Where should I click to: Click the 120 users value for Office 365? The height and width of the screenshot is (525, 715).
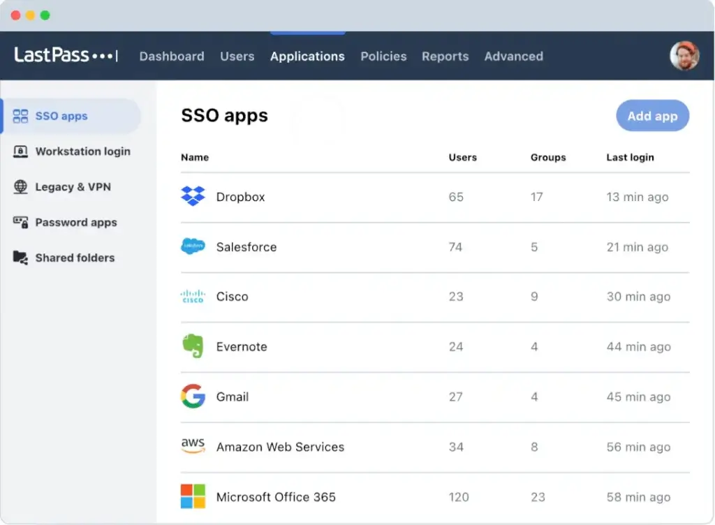click(459, 497)
